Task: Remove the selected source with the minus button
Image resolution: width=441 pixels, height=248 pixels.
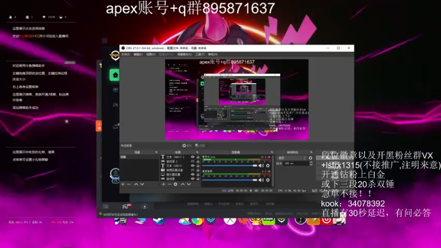Action: pos(169,184)
